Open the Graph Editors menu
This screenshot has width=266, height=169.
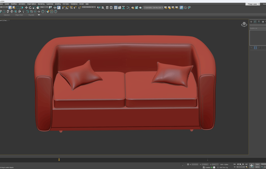click(32, 4)
